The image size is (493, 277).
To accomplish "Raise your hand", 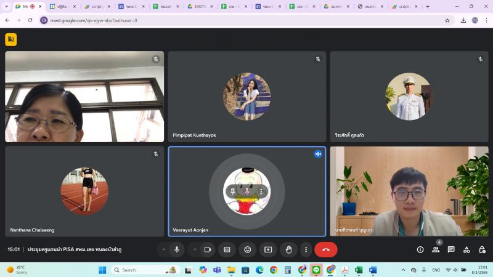I will click(288, 250).
